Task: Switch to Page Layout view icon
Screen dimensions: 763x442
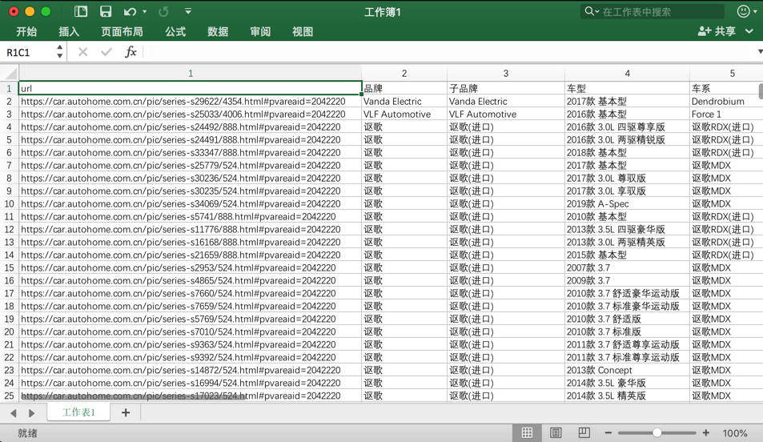Action: [556, 432]
